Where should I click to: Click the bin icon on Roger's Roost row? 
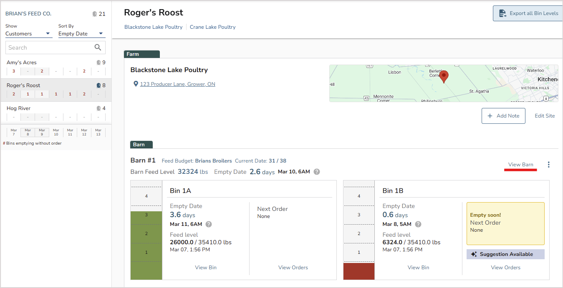click(98, 85)
